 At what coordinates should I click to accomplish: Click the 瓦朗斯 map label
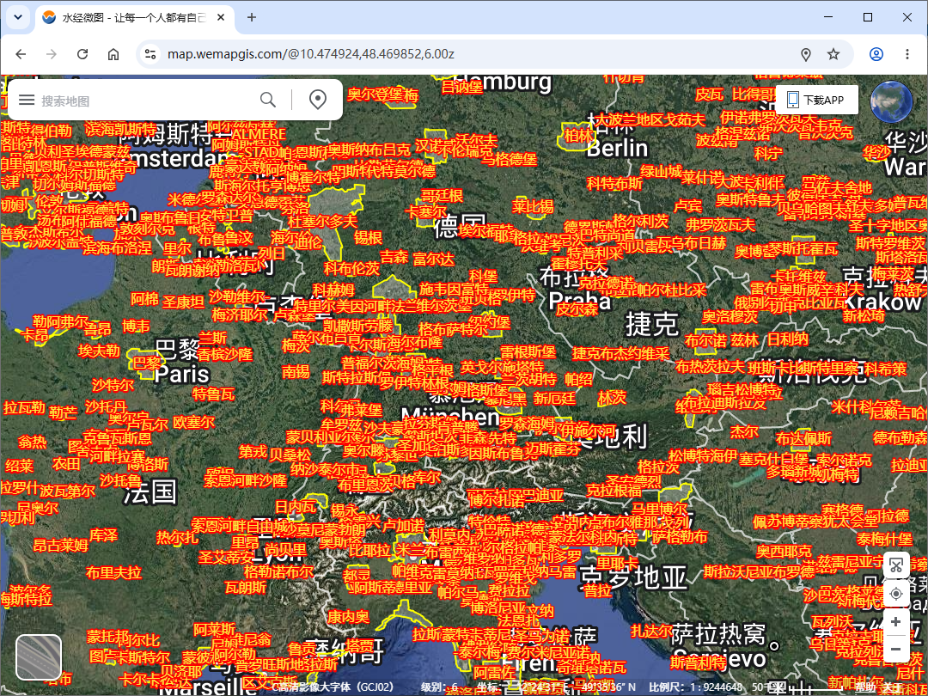pos(247,587)
